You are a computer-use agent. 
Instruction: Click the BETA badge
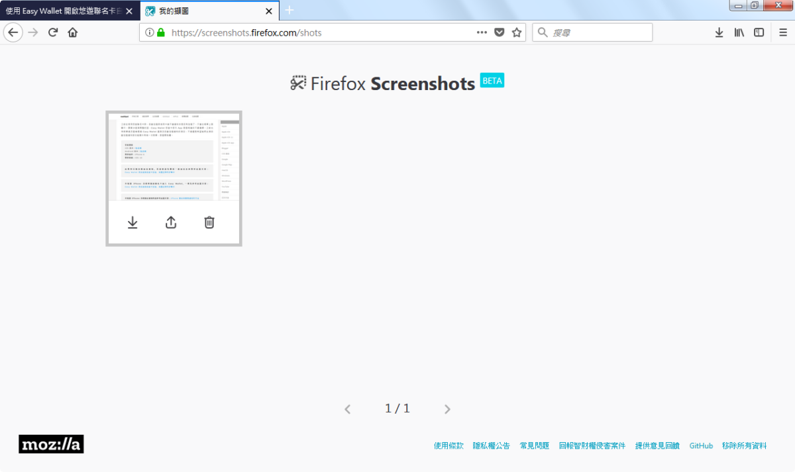[492, 80]
